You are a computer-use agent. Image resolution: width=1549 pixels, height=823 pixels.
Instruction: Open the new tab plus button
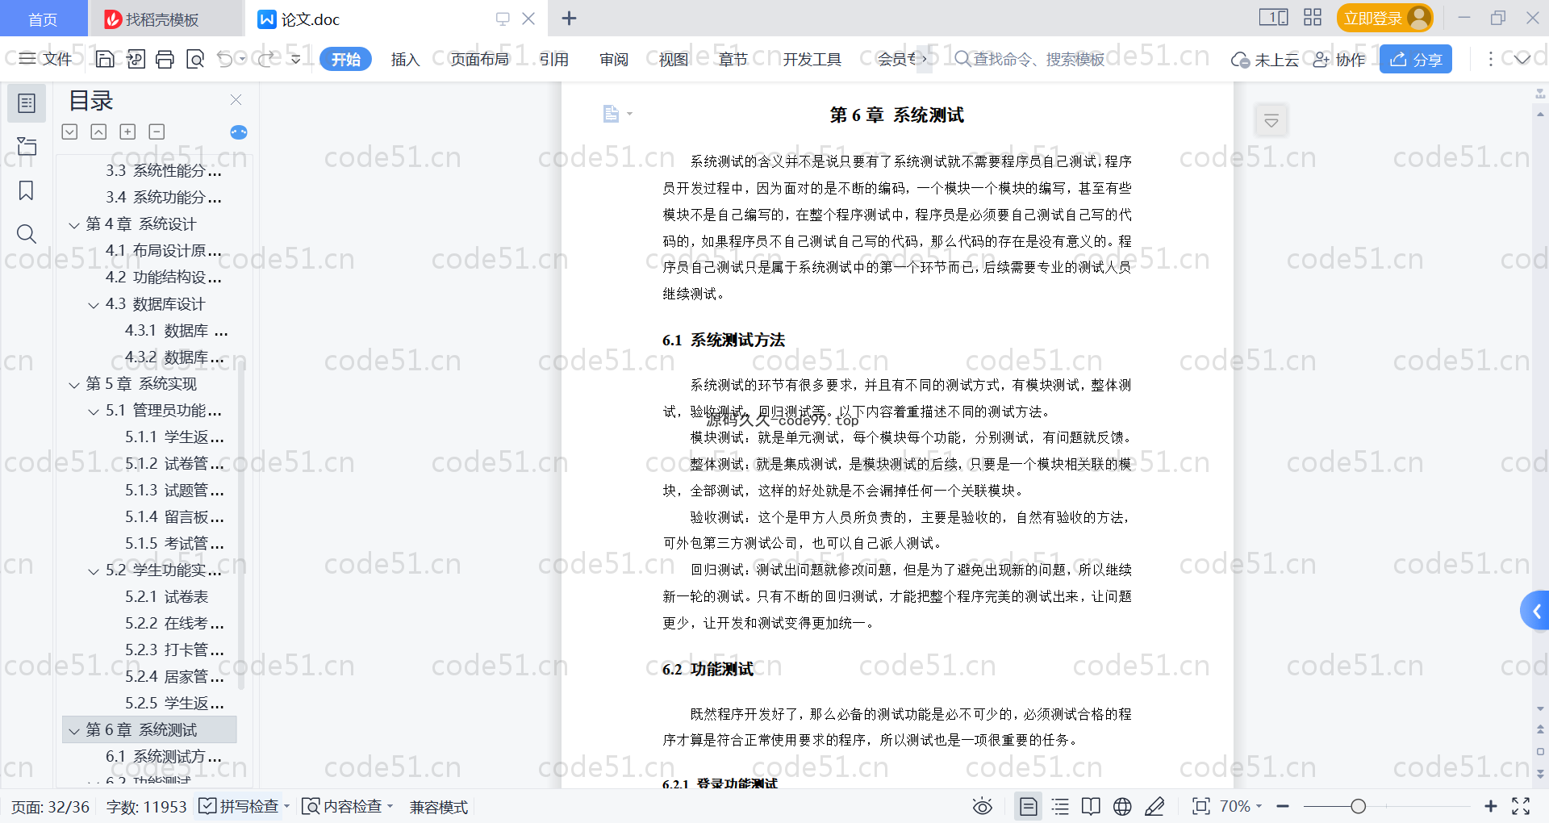click(569, 18)
